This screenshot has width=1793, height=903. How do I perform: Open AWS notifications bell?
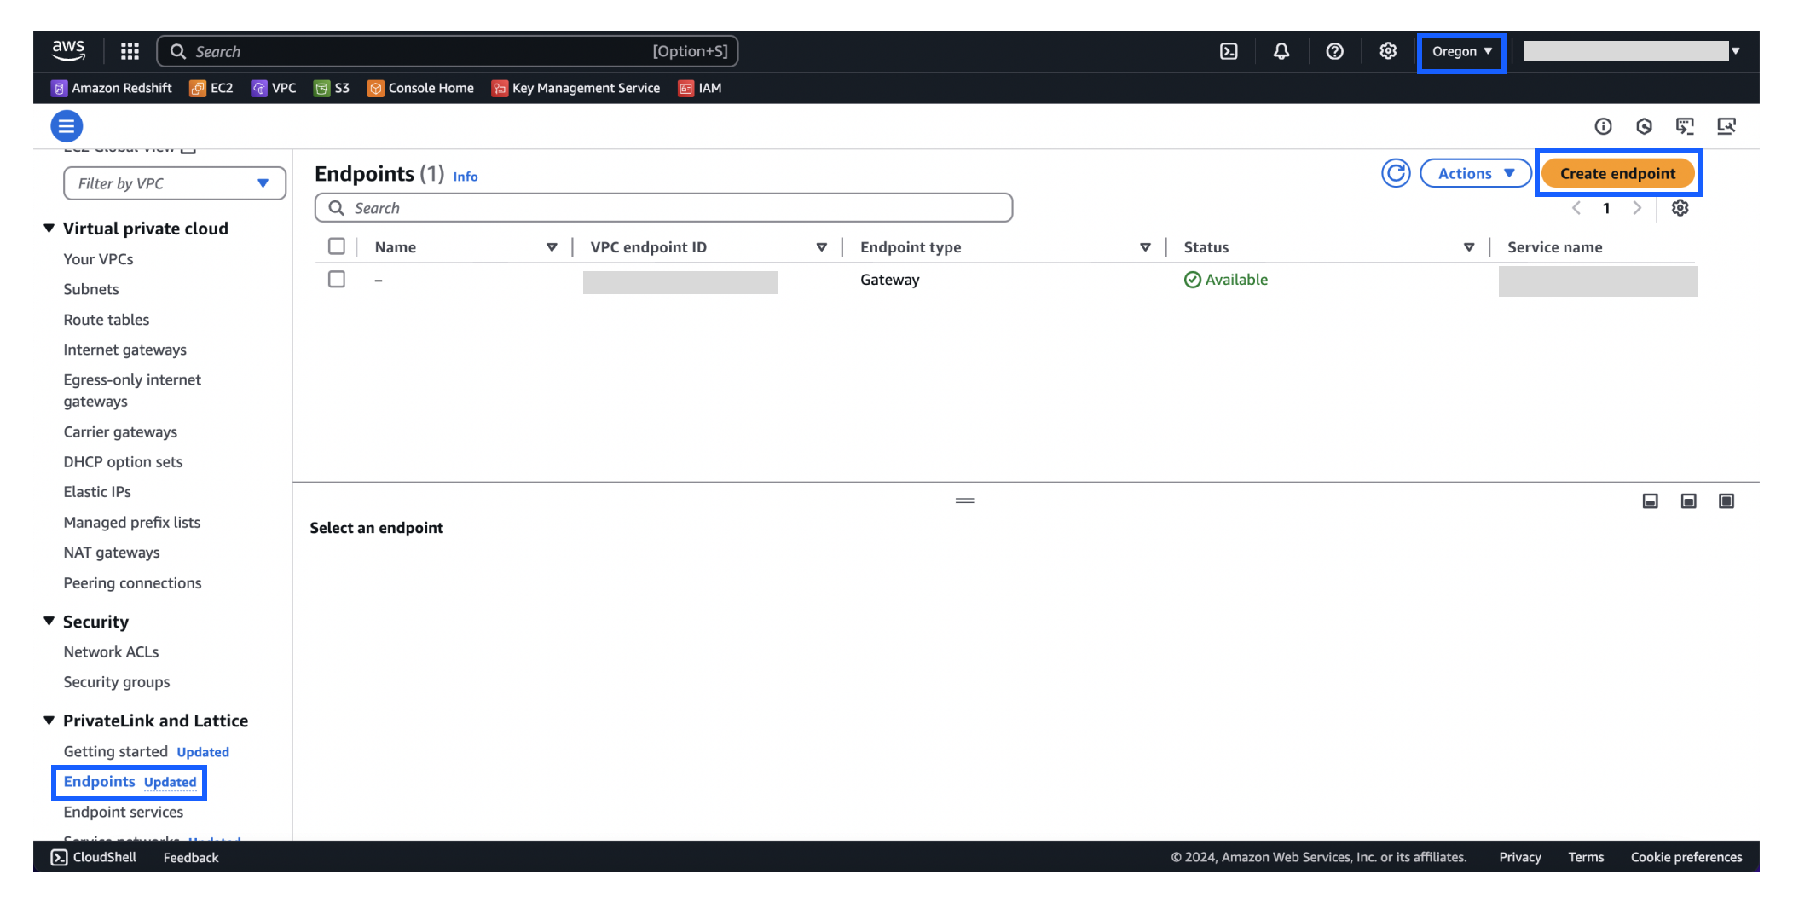click(x=1282, y=51)
